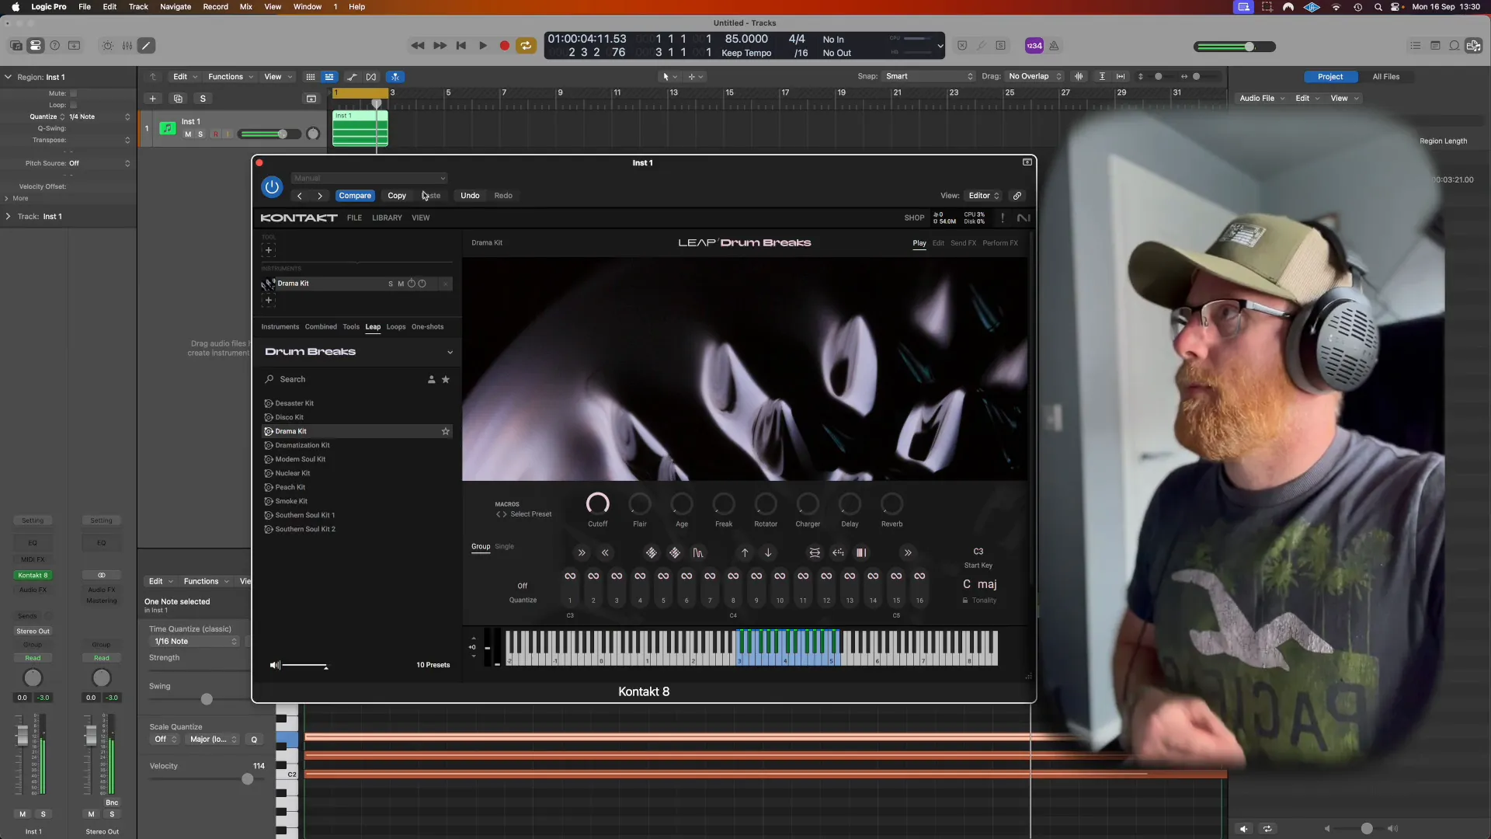
Task: Open the View Editor dropdown
Action: [983, 196]
